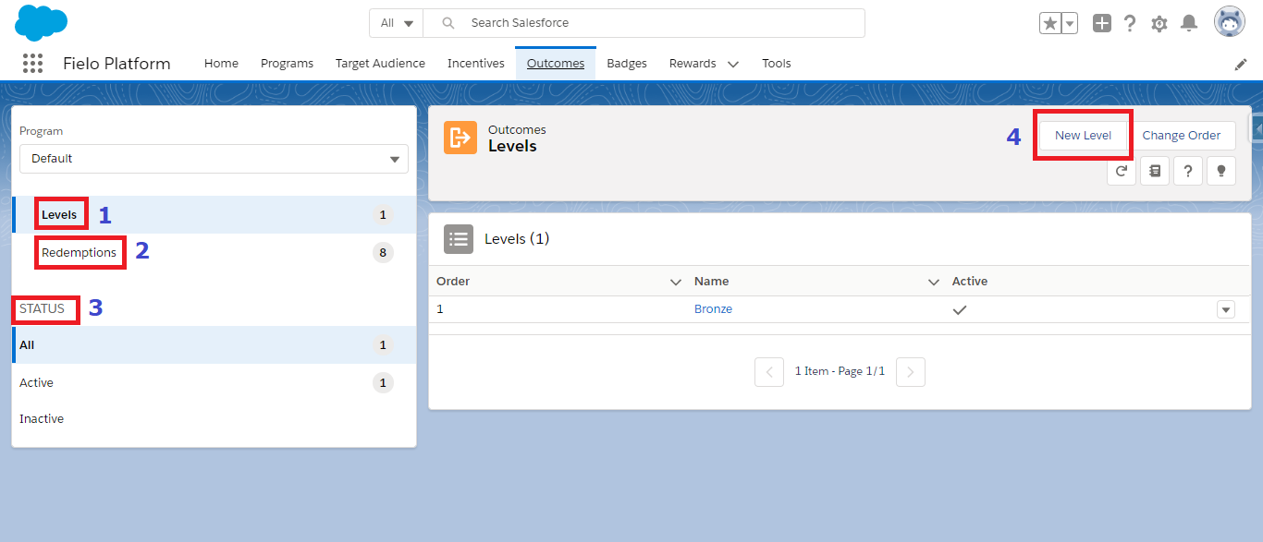
Task: Click the '1 Item - Page 1/1' text
Action: [840, 371]
